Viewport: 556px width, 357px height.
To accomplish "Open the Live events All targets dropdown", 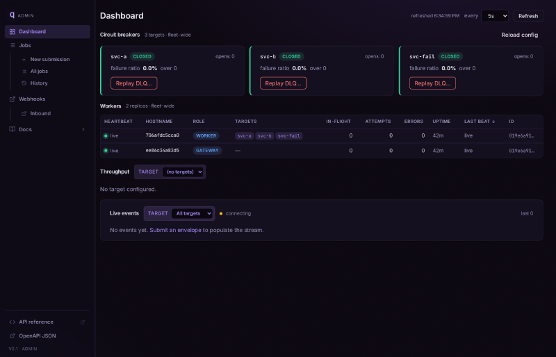I will point(193,213).
